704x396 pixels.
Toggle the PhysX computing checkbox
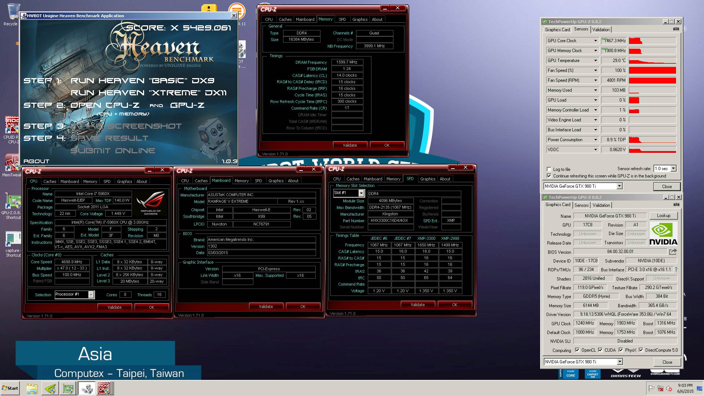[621, 350]
